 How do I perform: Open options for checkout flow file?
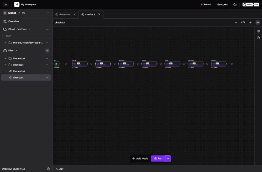click(47, 77)
